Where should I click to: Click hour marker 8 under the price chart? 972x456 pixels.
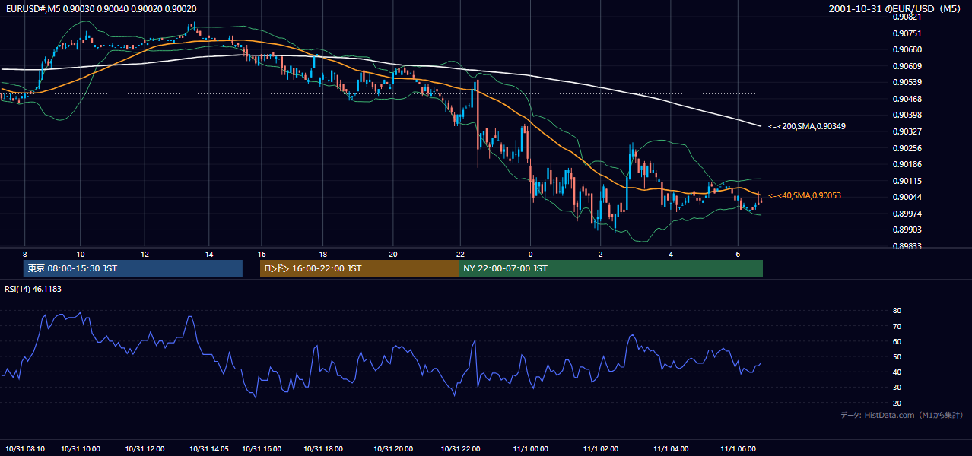[x=25, y=254]
